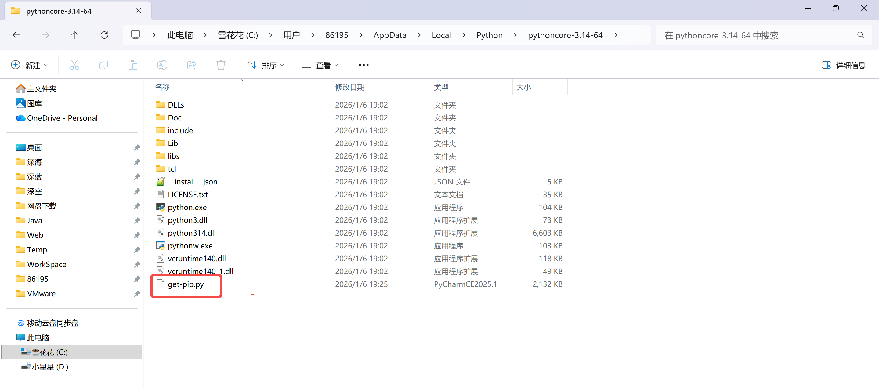Viewport: 879px width, 389px height.
Task: Add a new tab with plus button
Action: 165,11
